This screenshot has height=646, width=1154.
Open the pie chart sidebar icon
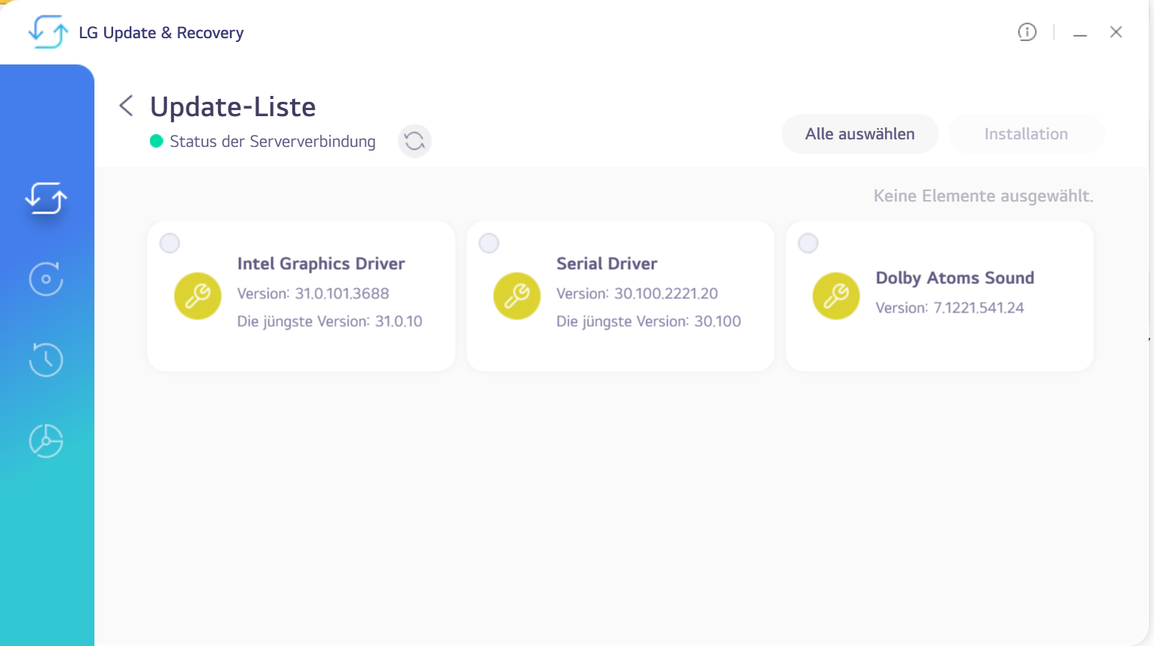point(46,441)
